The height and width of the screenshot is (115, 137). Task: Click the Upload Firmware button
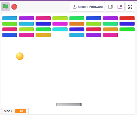(87, 7)
